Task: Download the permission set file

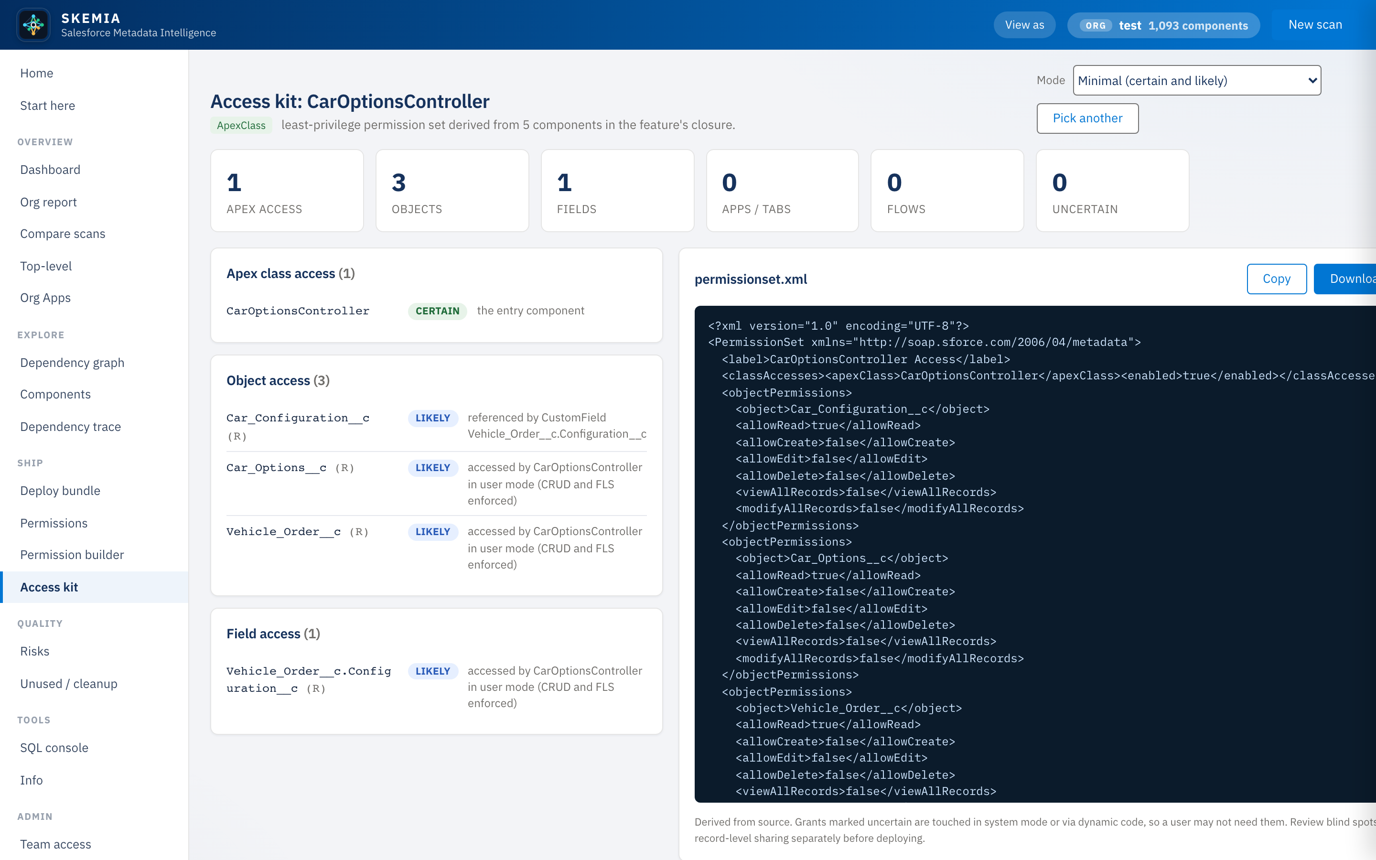Action: click(x=1345, y=279)
